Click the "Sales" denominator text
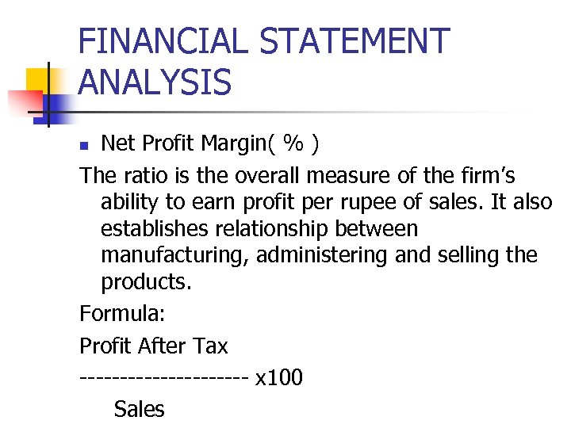Viewport: 571px width, 428px height. point(139,409)
